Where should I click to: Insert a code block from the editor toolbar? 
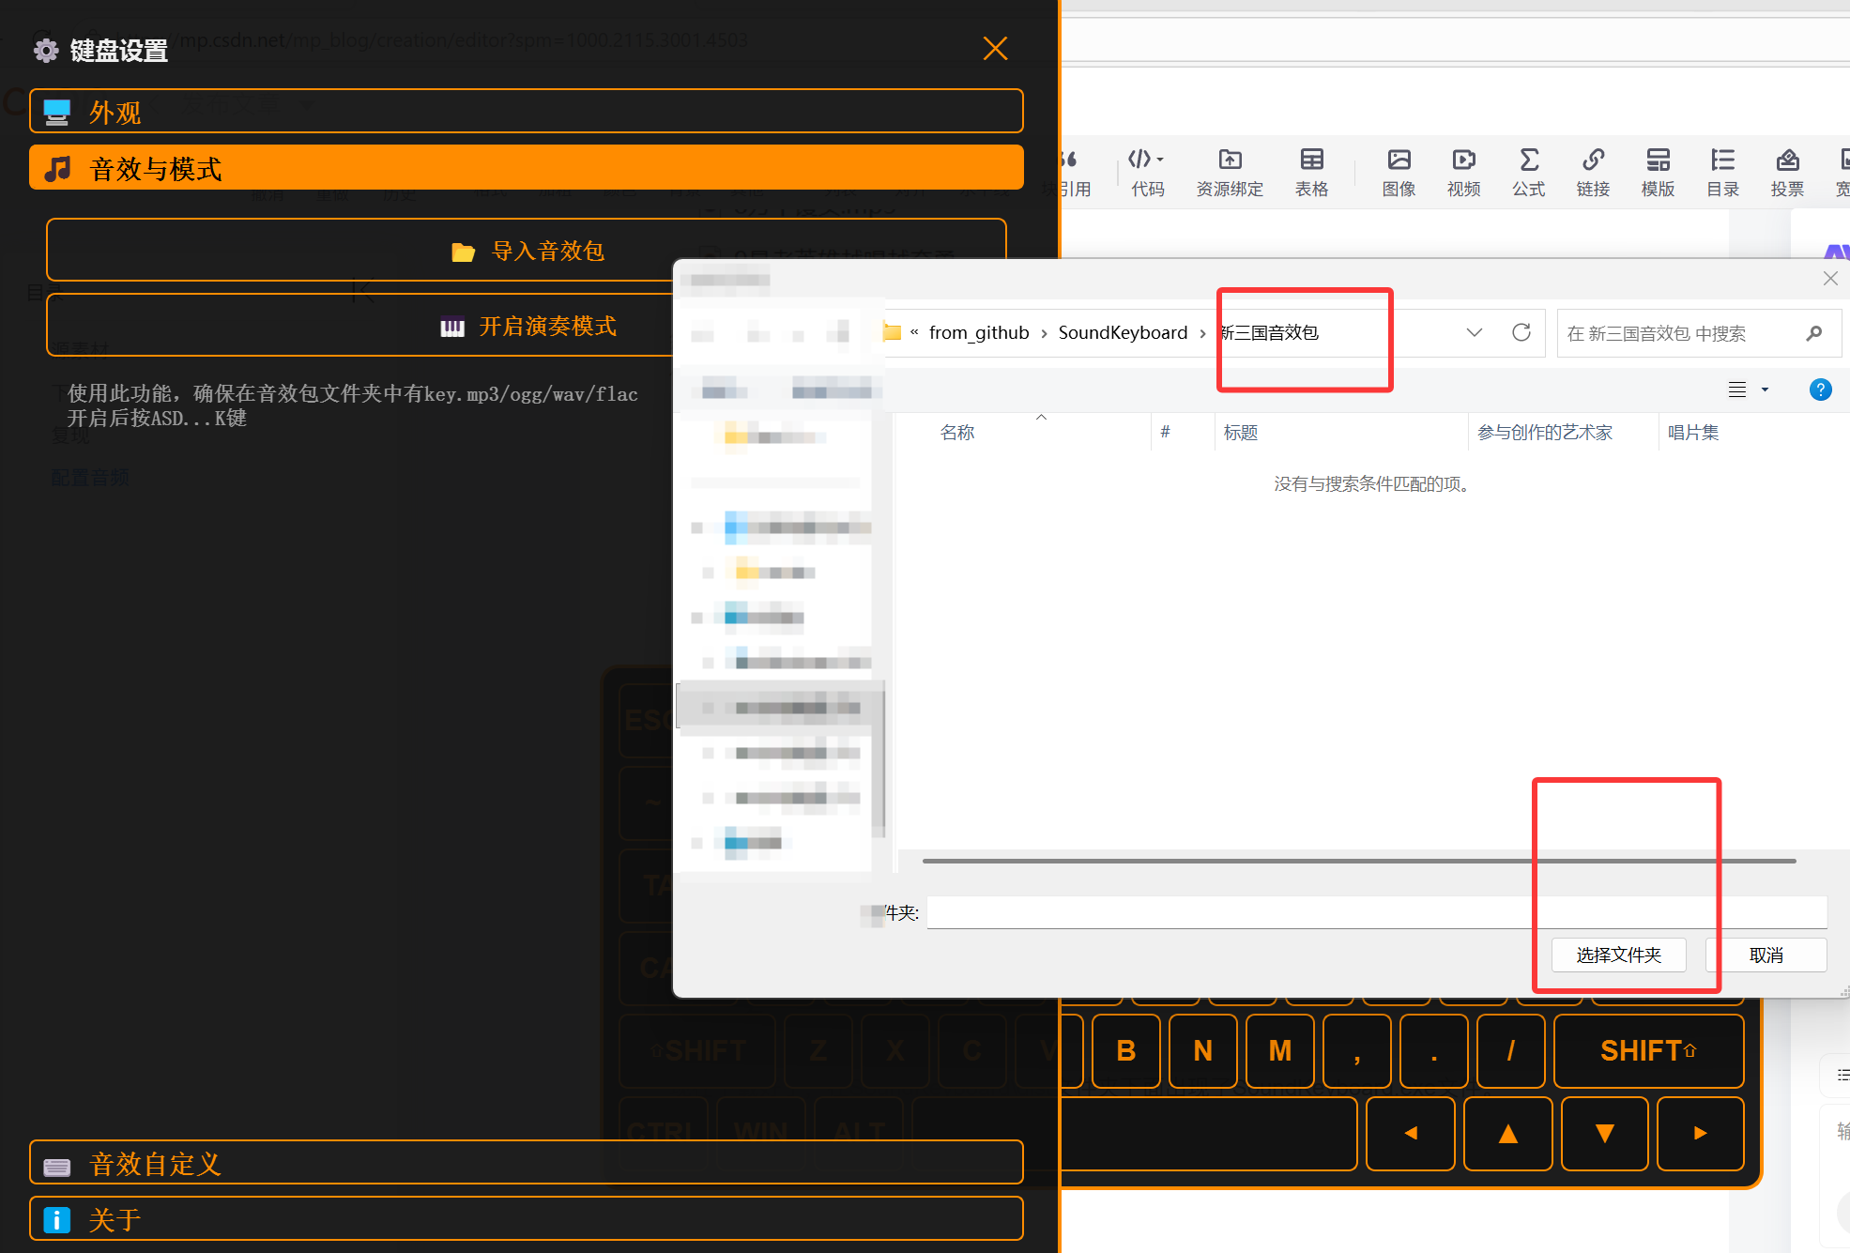[x=1146, y=172]
